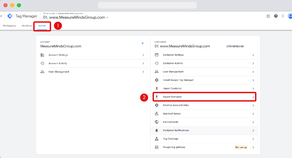
Task: Click the Account Activity history icon
Action: (x=42, y=63)
